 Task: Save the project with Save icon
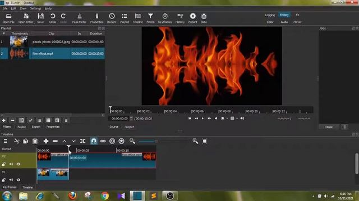tap(40, 18)
